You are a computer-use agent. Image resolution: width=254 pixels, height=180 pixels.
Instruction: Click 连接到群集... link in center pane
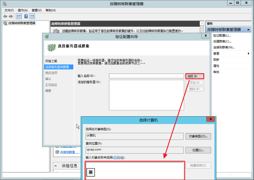coord(70,152)
